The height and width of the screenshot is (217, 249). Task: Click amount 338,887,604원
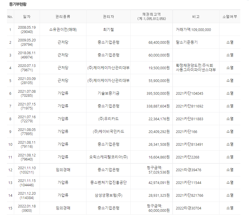point(158,106)
